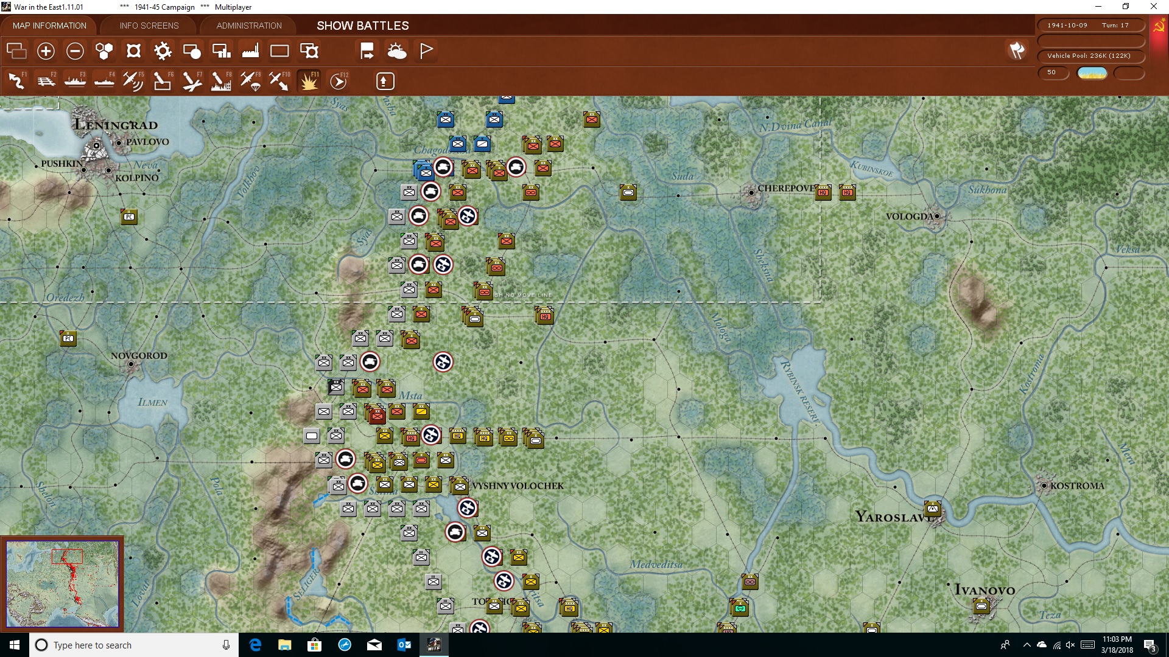Click the flag with arrow icon
The height and width of the screenshot is (657, 1169).
[x=367, y=51]
